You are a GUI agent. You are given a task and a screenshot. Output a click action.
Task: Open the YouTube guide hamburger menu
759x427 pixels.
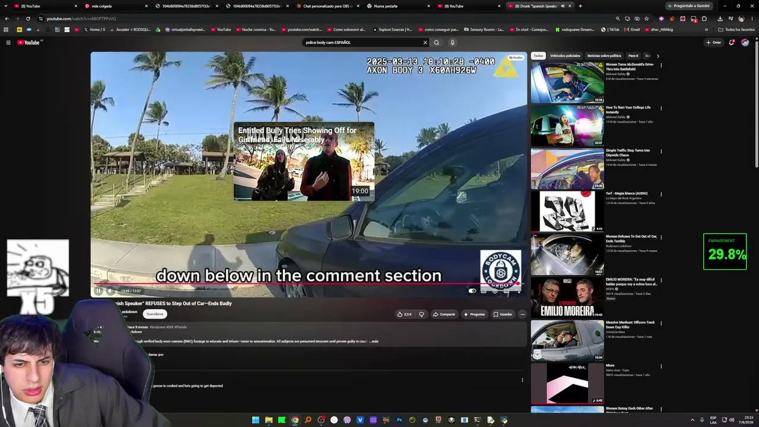pos(8,43)
